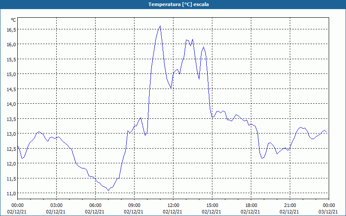The height and width of the screenshot is (216, 346).
Task: Click the 15,0 y-axis value
Action: 11,74
